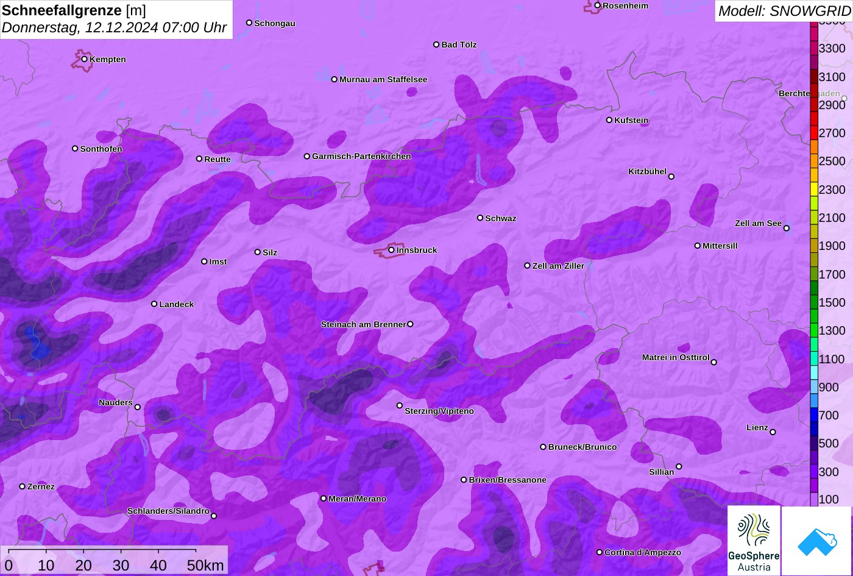Click the Kitzbühel marker dot
The height and width of the screenshot is (576, 853).
click(x=671, y=177)
